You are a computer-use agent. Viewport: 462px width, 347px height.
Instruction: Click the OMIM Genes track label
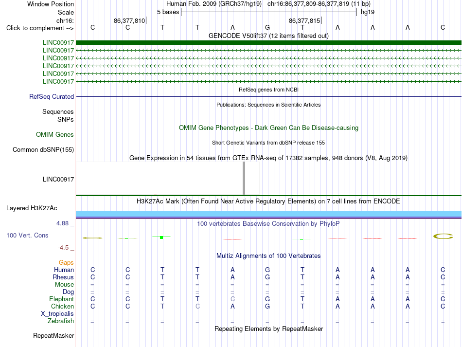pos(54,134)
